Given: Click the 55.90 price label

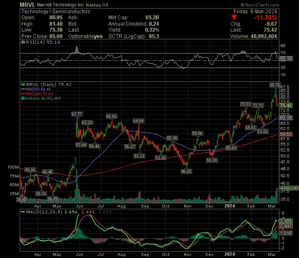Looking at the screenshot, I should click(x=172, y=138).
